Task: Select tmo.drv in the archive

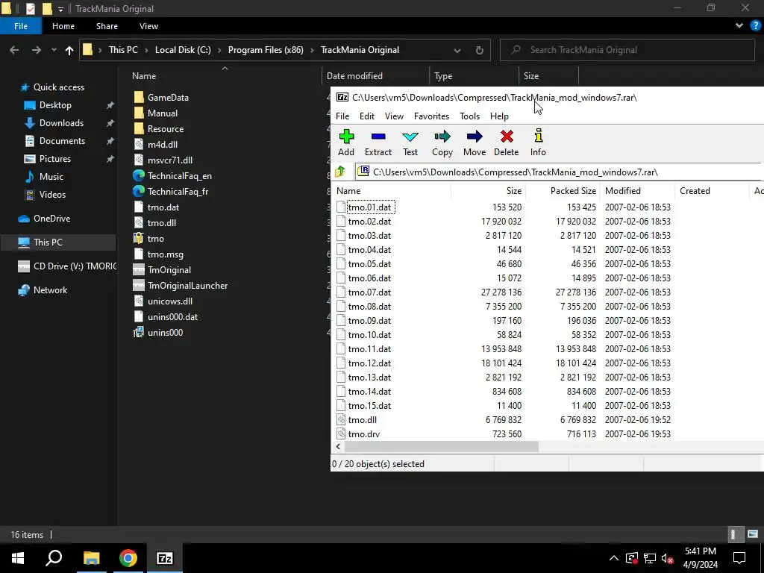Action: (x=364, y=433)
